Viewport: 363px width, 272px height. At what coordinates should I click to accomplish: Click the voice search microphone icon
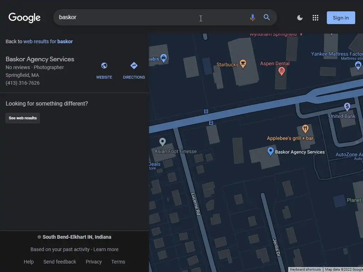[252, 18]
